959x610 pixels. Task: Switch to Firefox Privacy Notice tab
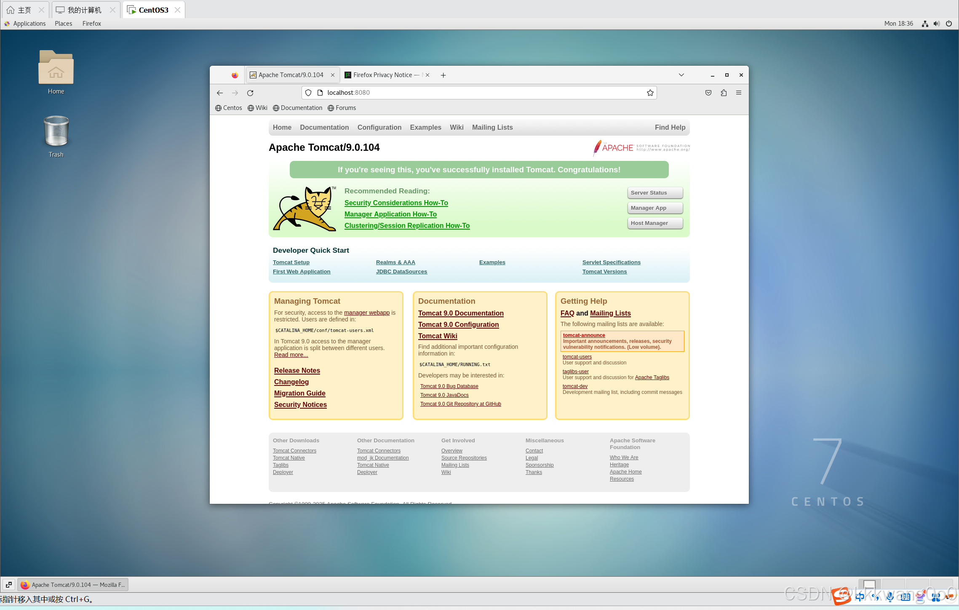[x=382, y=75]
